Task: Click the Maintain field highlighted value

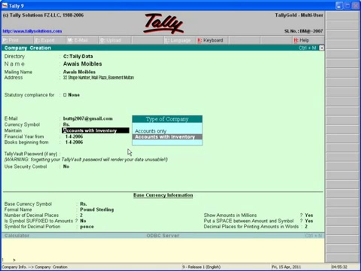Action: point(96,131)
